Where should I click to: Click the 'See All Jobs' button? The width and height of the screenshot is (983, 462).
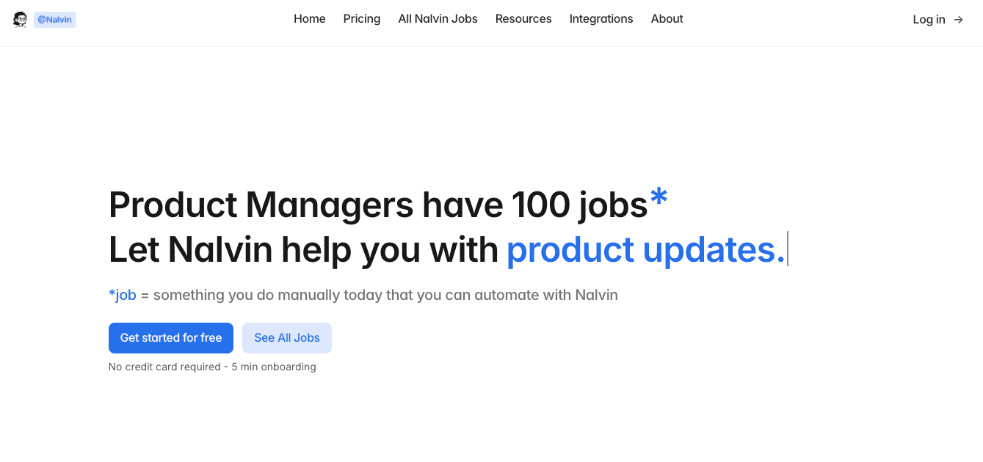click(x=286, y=338)
